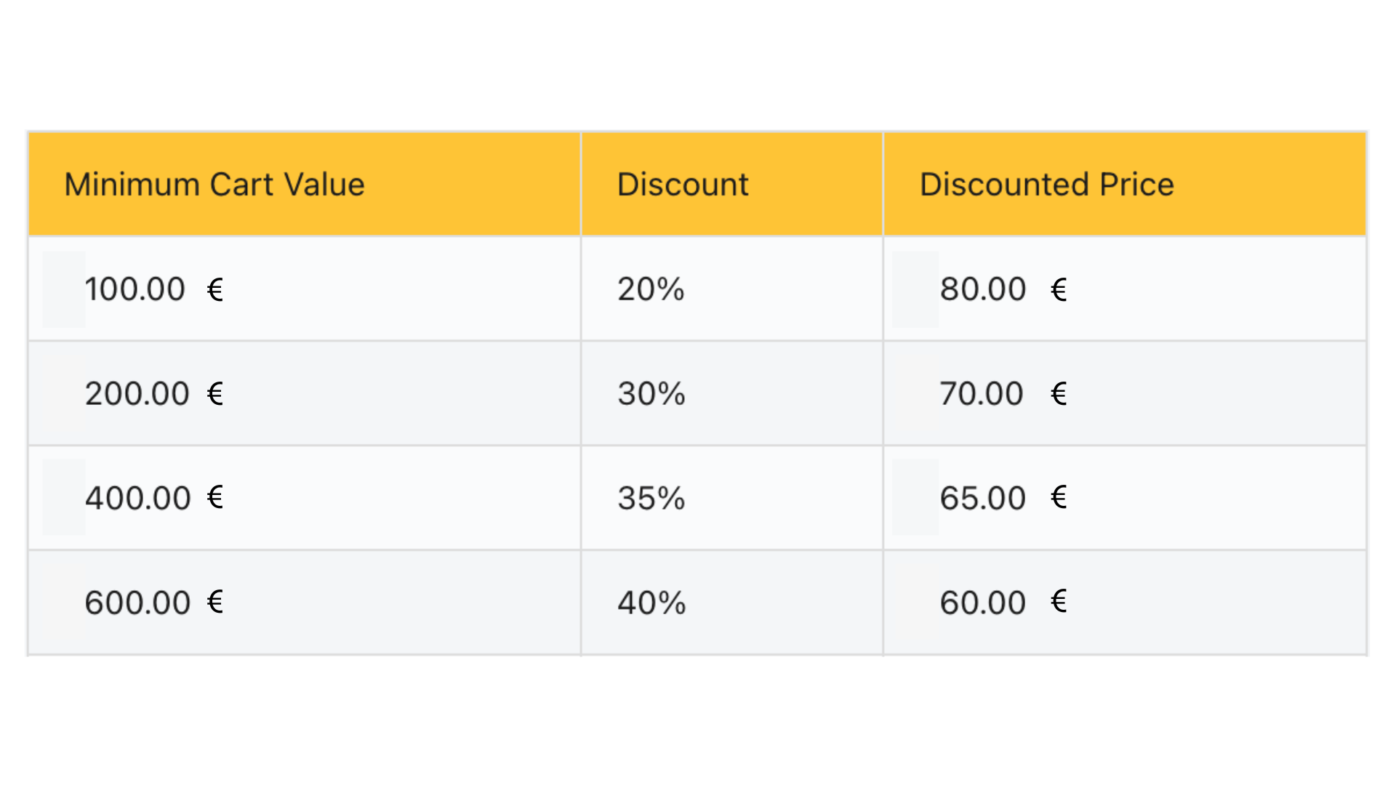1396x785 pixels.
Task: Select the 60.00 discounted price value
Action: point(982,603)
